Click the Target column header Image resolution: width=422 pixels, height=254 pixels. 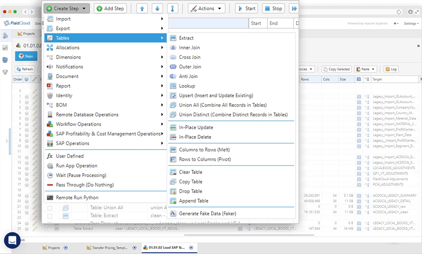click(395, 79)
